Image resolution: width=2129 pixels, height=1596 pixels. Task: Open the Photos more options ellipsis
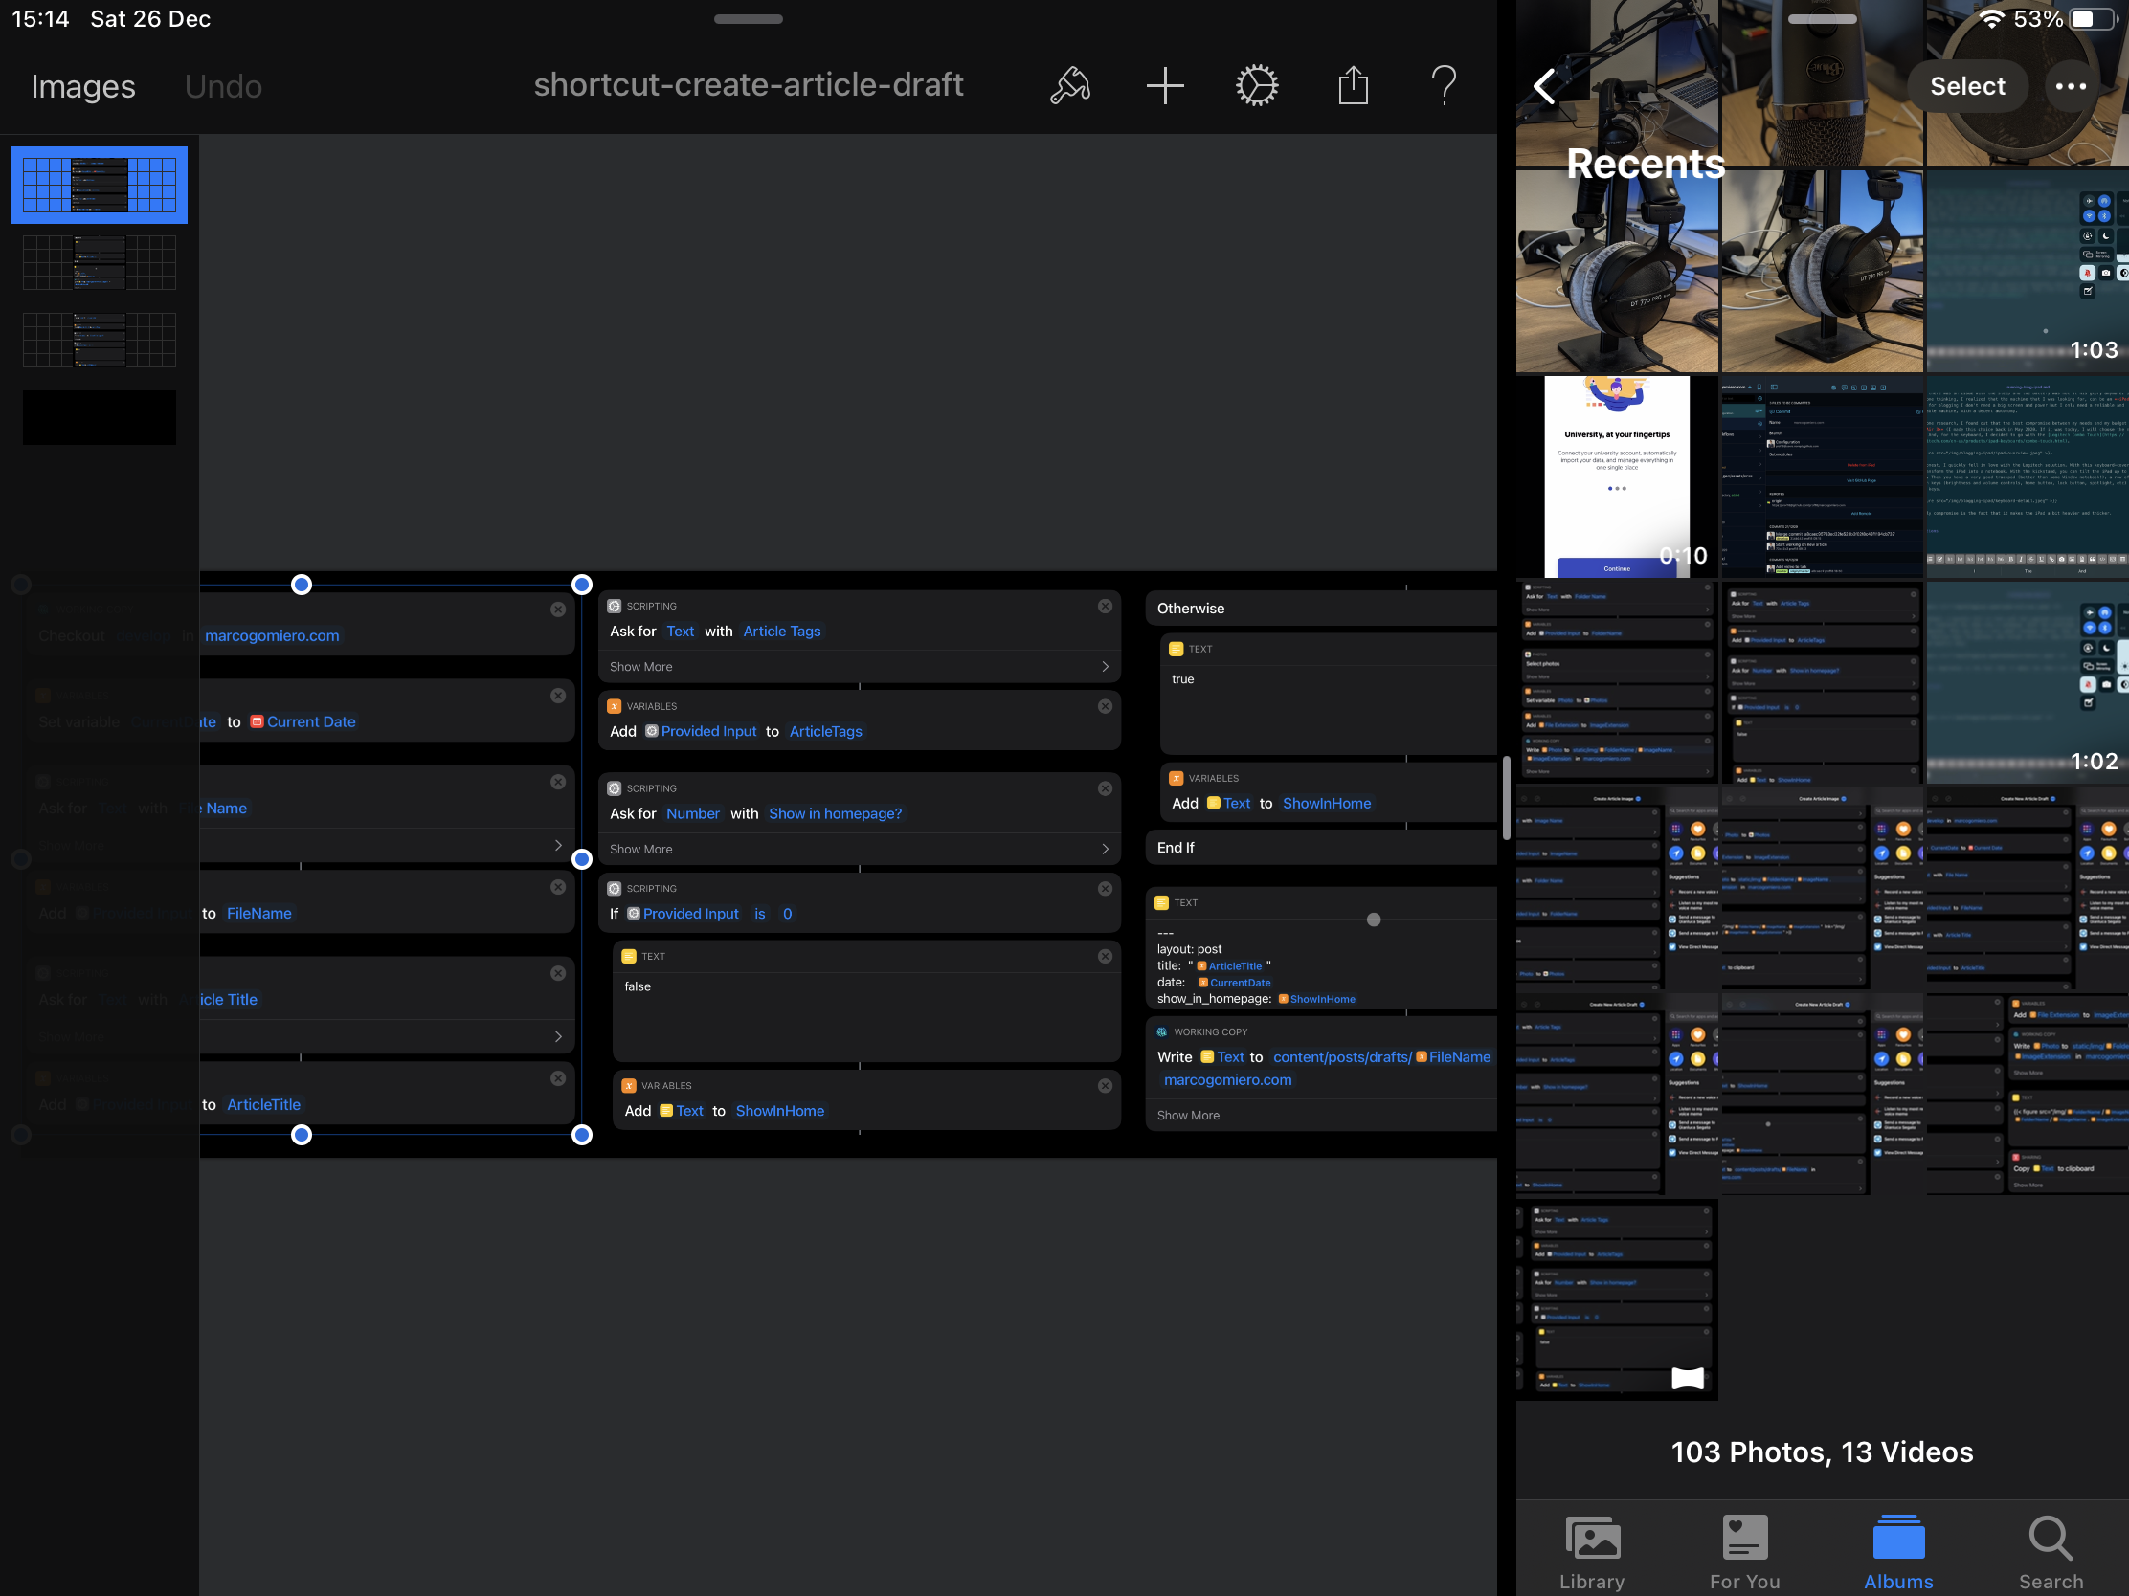click(2072, 86)
